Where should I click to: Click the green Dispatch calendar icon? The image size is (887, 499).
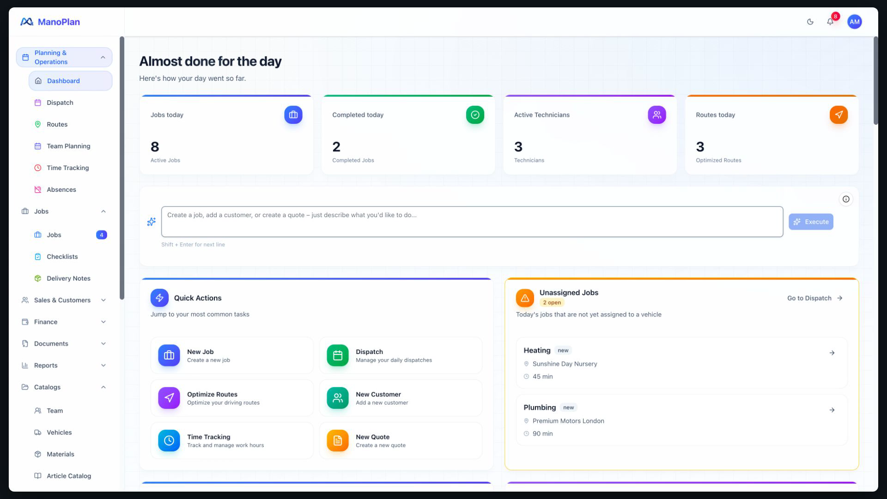pos(338,355)
